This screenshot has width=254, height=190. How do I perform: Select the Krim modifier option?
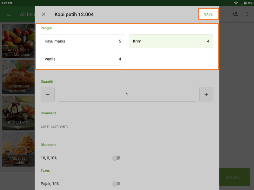(171, 41)
